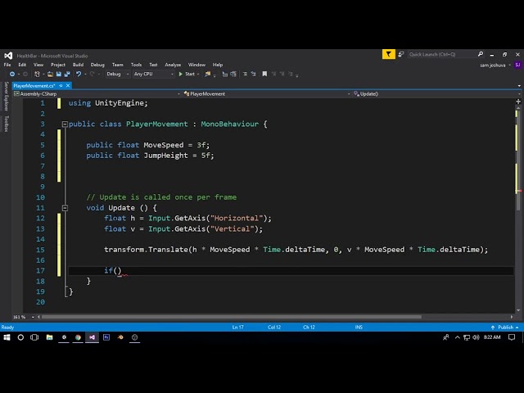524x393 pixels.
Task: Click the Save All toolbar icon
Action: tap(67, 75)
